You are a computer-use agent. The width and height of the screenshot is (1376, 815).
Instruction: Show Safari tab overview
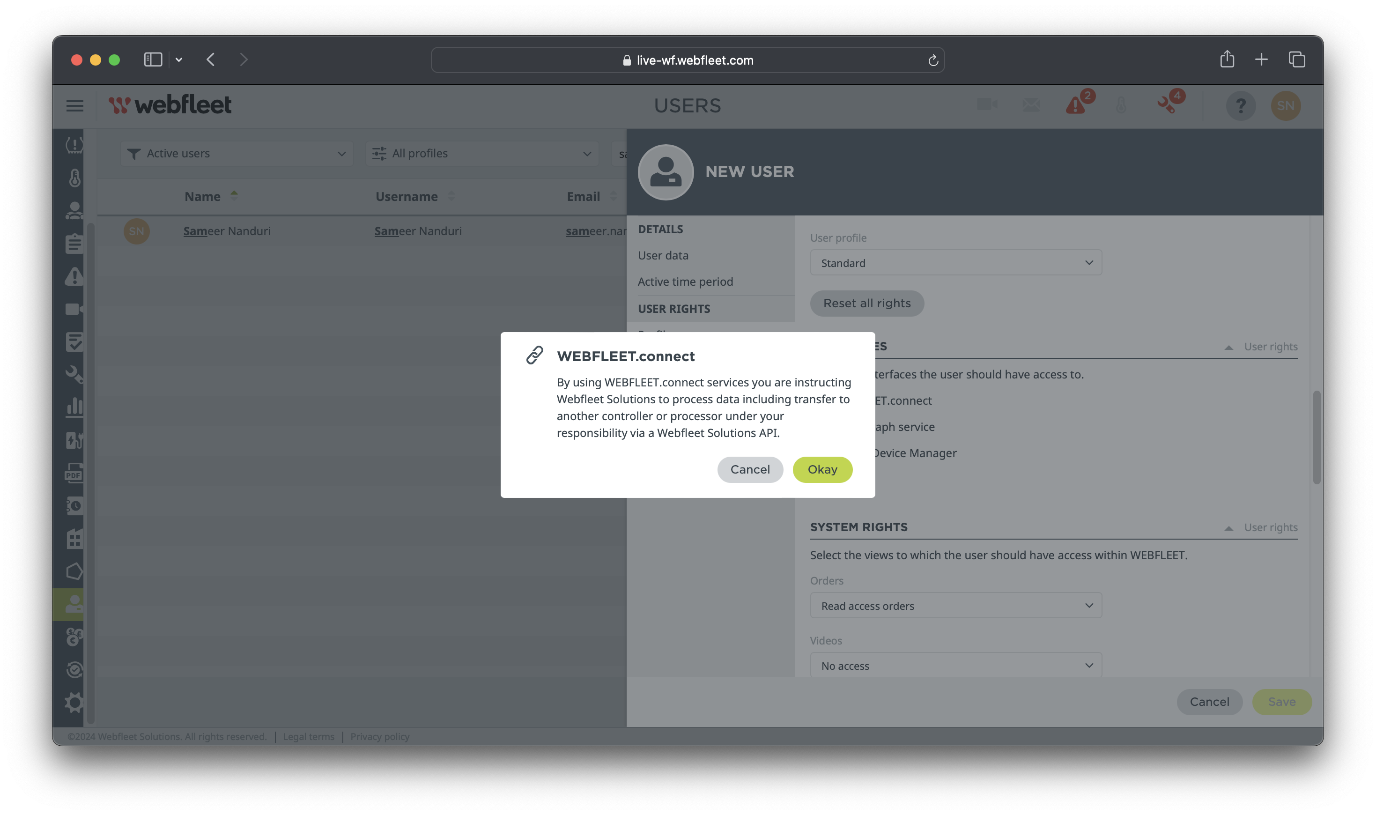click(x=1297, y=59)
